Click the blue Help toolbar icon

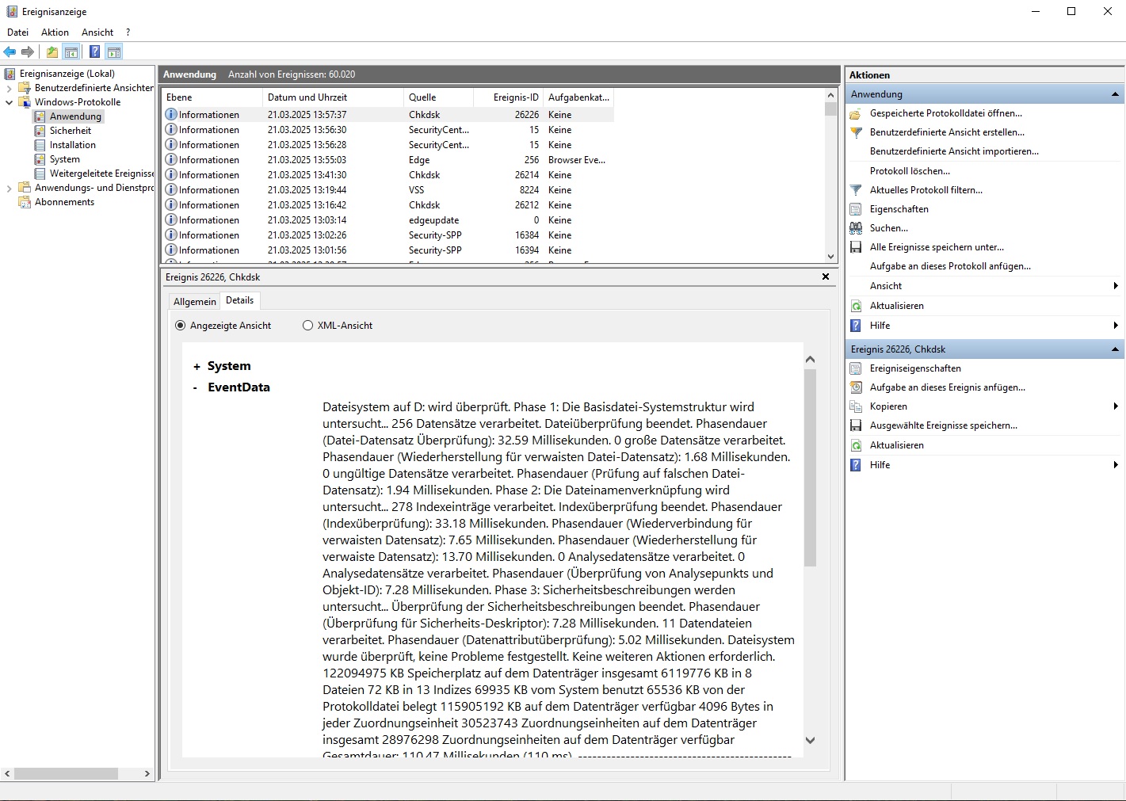[94, 52]
